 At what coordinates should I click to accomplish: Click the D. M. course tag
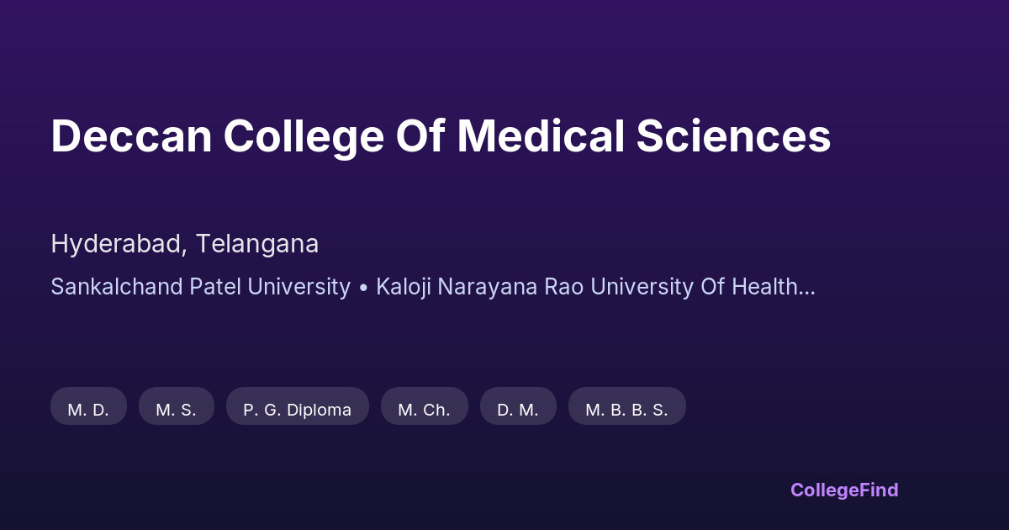[x=518, y=410]
